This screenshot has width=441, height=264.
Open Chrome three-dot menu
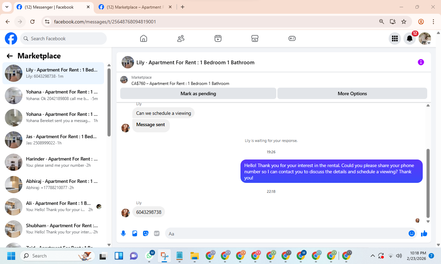coord(433,22)
